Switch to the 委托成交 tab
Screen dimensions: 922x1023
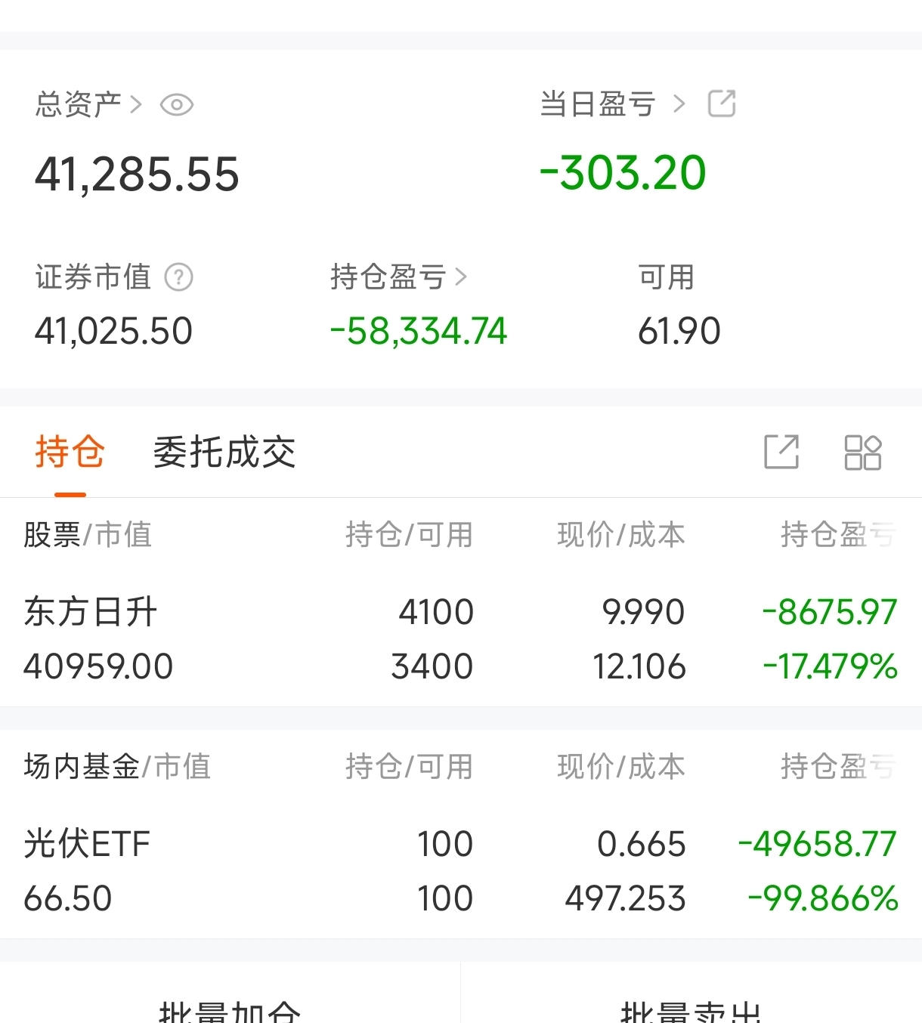coord(224,453)
